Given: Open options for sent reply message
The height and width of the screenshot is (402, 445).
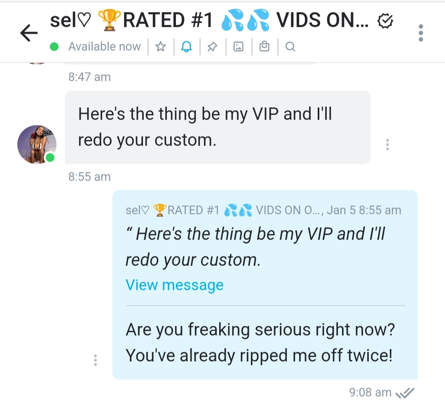Looking at the screenshot, I should (95, 360).
